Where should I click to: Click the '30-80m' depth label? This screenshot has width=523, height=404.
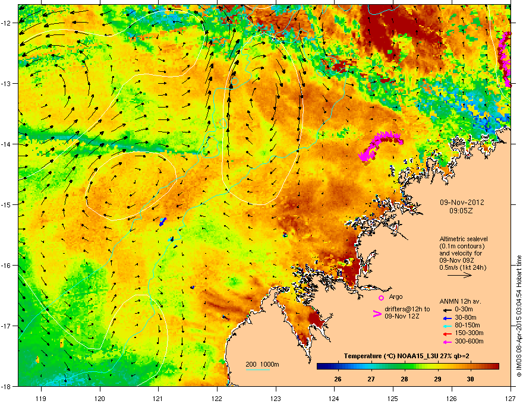pos(465,317)
